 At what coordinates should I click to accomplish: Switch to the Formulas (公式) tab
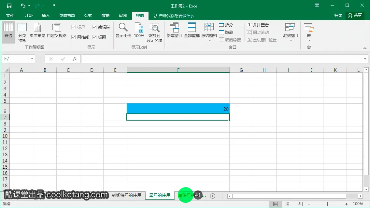point(88,16)
